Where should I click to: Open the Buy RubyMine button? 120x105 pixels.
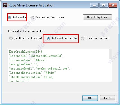(97, 17)
